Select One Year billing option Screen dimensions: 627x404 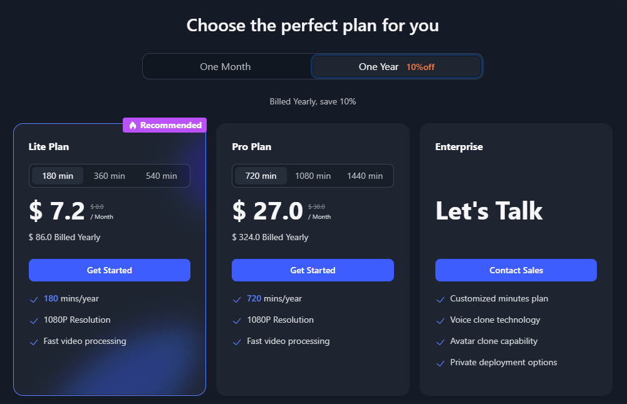pyautogui.click(x=396, y=66)
